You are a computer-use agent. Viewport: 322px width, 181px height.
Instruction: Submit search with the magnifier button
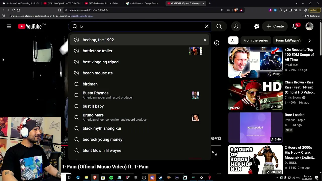(219, 26)
